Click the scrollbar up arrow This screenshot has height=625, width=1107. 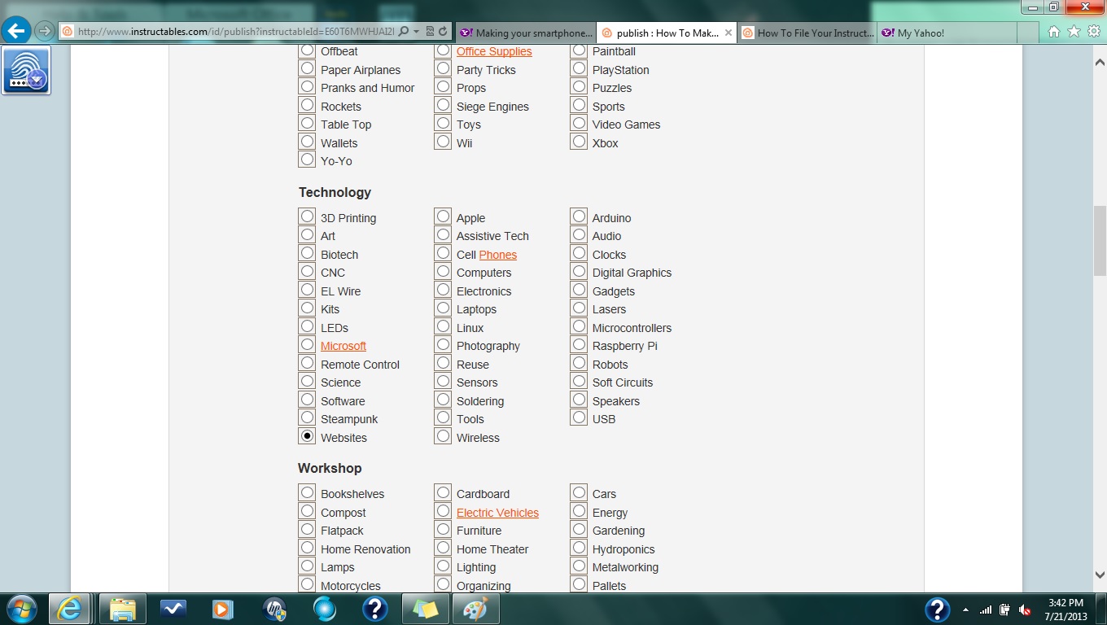1100,61
